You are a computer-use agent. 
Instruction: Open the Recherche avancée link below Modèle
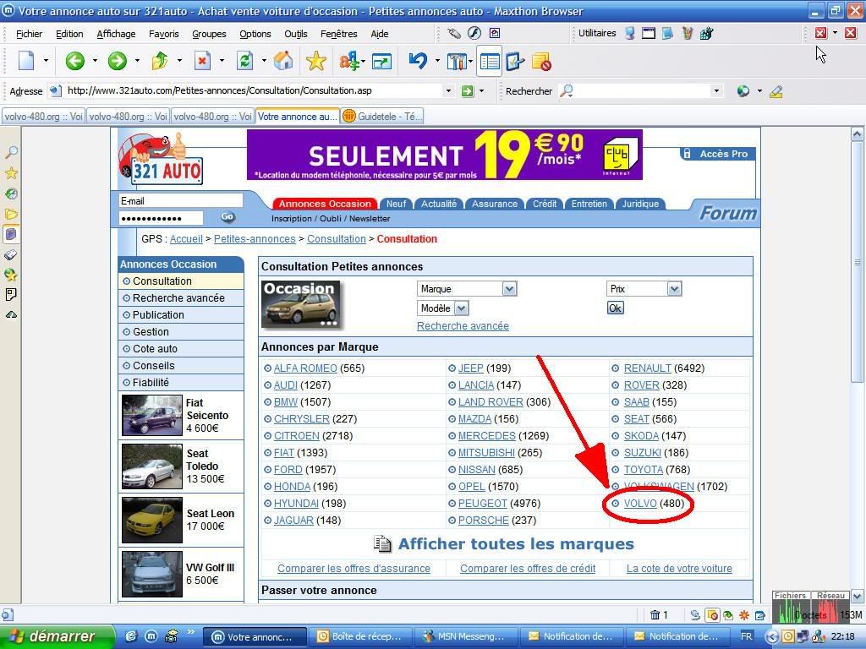463,326
